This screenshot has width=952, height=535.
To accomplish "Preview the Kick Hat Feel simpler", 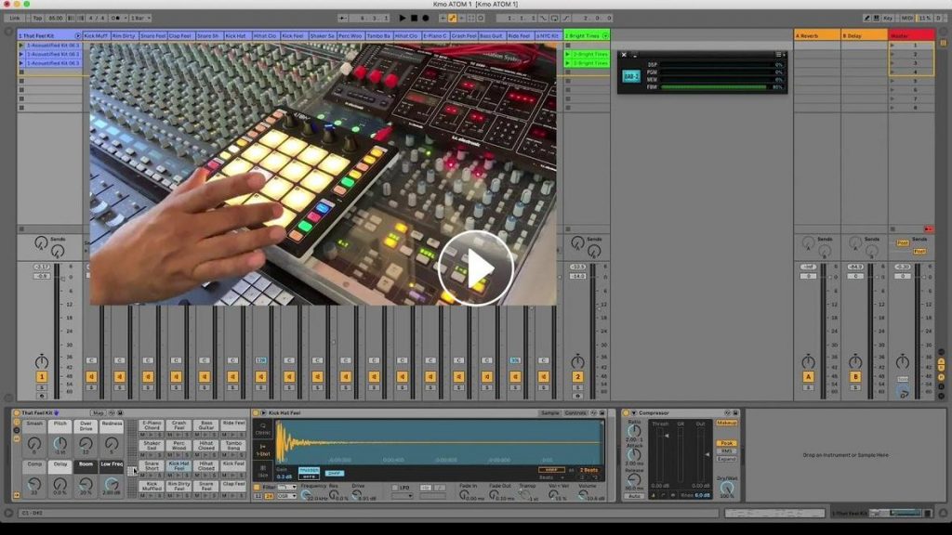I will [x=263, y=413].
